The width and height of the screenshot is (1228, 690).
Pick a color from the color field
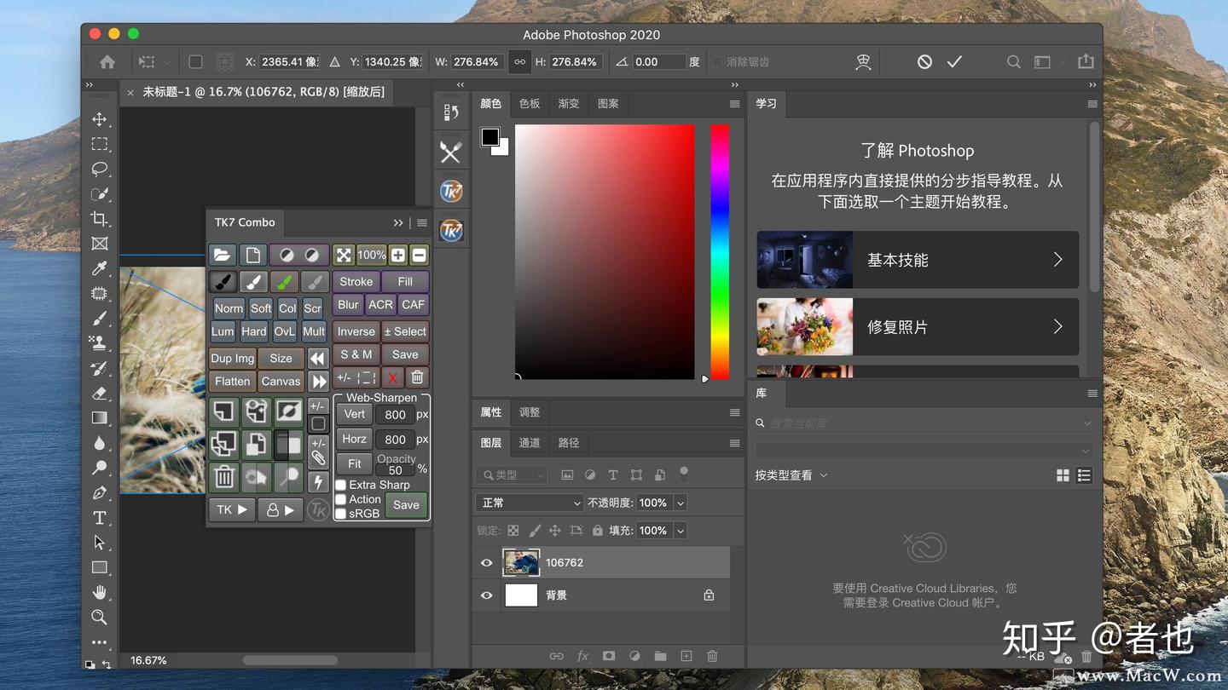coord(605,251)
